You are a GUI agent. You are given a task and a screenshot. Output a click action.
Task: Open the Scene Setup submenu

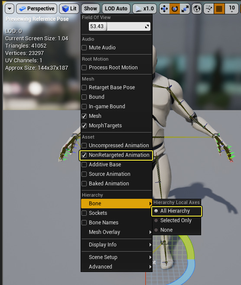[117, 257]
